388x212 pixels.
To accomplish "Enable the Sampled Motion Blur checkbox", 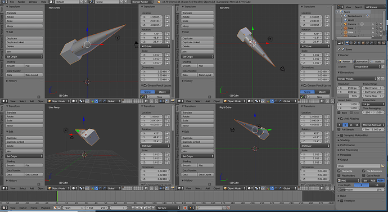I will [x=342, y=136].
